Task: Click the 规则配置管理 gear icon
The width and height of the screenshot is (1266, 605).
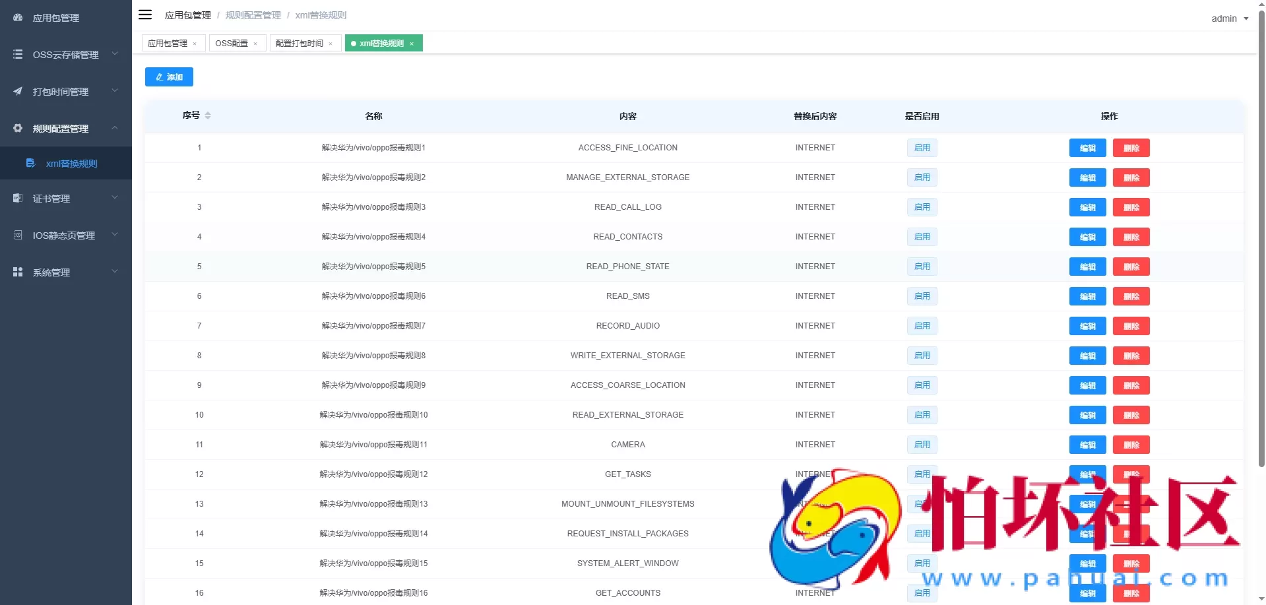Action: click(x=17, y=128)
